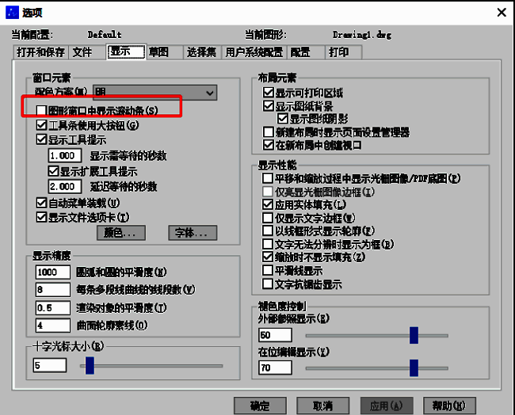This screenshot has height=415, width=515.
Task: Switch to the 选择集 tab
Action: pyautogui.click(x=202, y=52)
